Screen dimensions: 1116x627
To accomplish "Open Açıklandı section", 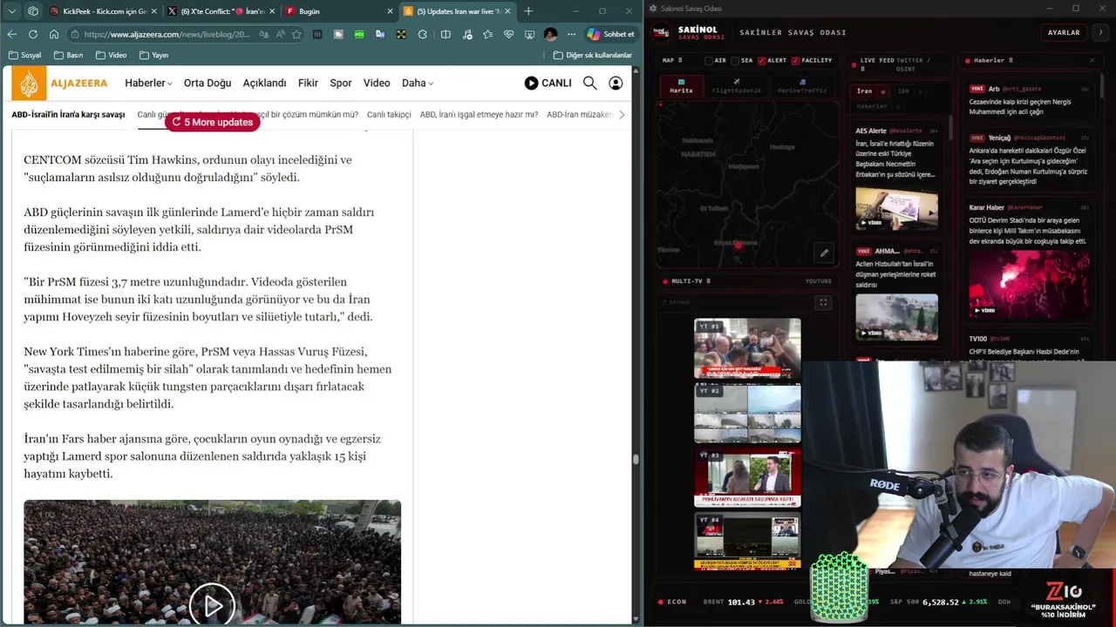I will pyautogui.click(x=264, y=83).
